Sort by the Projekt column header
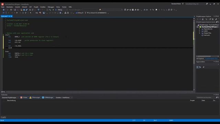The image size is (220, 124). pos(192,101)
